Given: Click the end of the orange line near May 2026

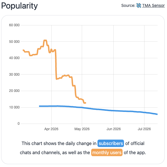Looking at the screenshot, I should 85,103.
